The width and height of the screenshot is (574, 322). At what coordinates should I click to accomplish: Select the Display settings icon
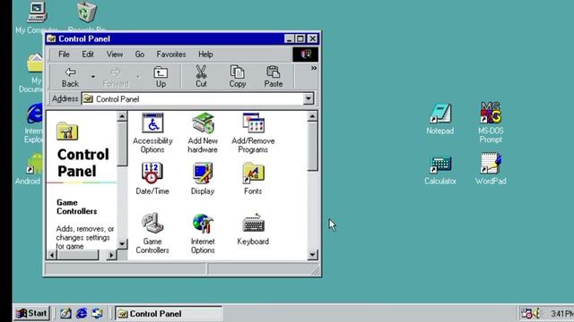pos(203,179)
